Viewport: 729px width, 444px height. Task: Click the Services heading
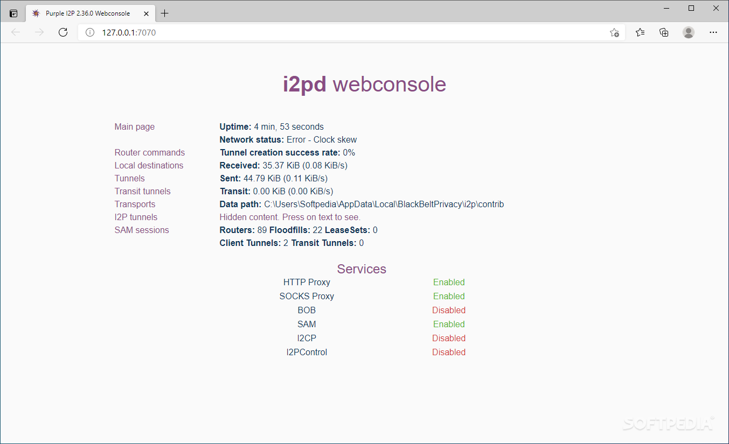click(362, 269)
